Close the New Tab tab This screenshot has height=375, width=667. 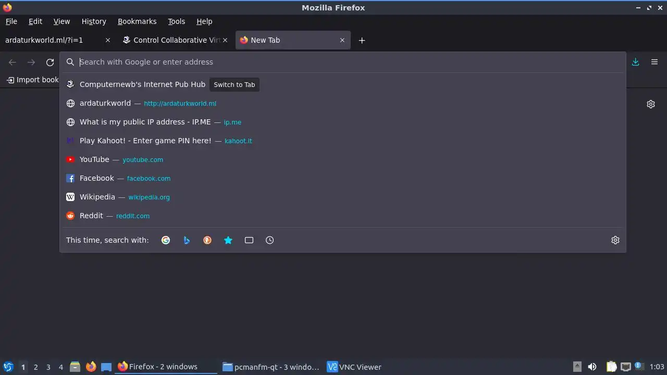(342, 40)
